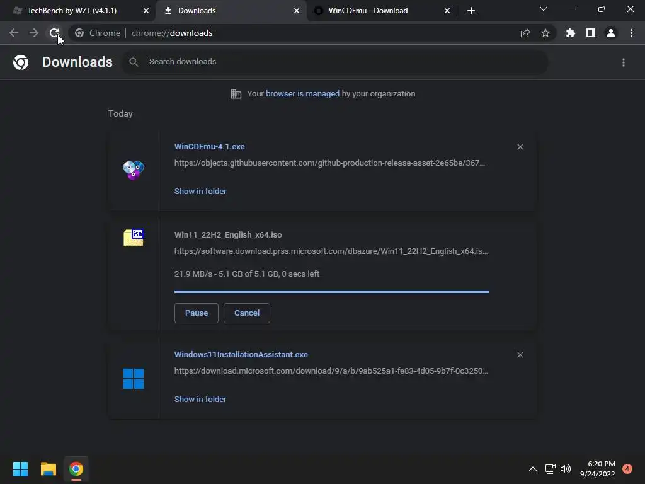Screen dimensions: 645x484
Task: Click the search magnifier icon
Action: 134,62
